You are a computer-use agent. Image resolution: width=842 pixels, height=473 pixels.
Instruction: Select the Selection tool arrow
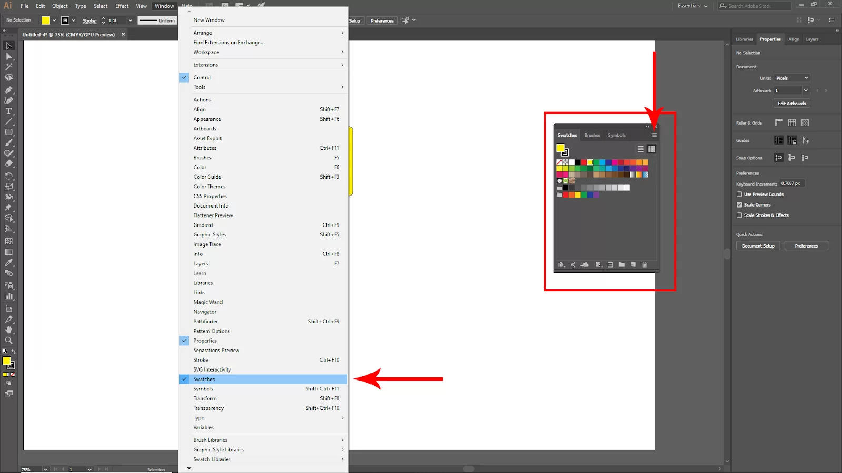click(8, 46)
